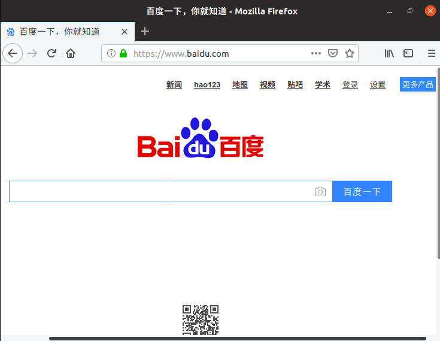
Task: Save page to Pocket
Action: click(333, 53)
